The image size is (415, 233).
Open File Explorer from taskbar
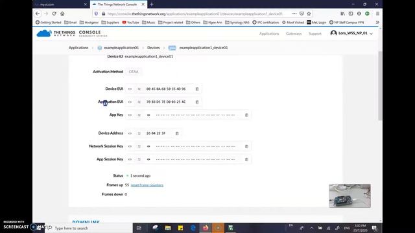(168, 228)
